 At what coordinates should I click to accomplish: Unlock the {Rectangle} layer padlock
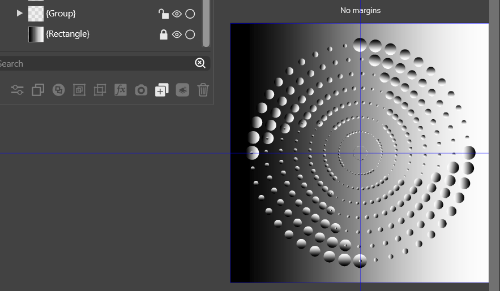[x=164, y=34]
